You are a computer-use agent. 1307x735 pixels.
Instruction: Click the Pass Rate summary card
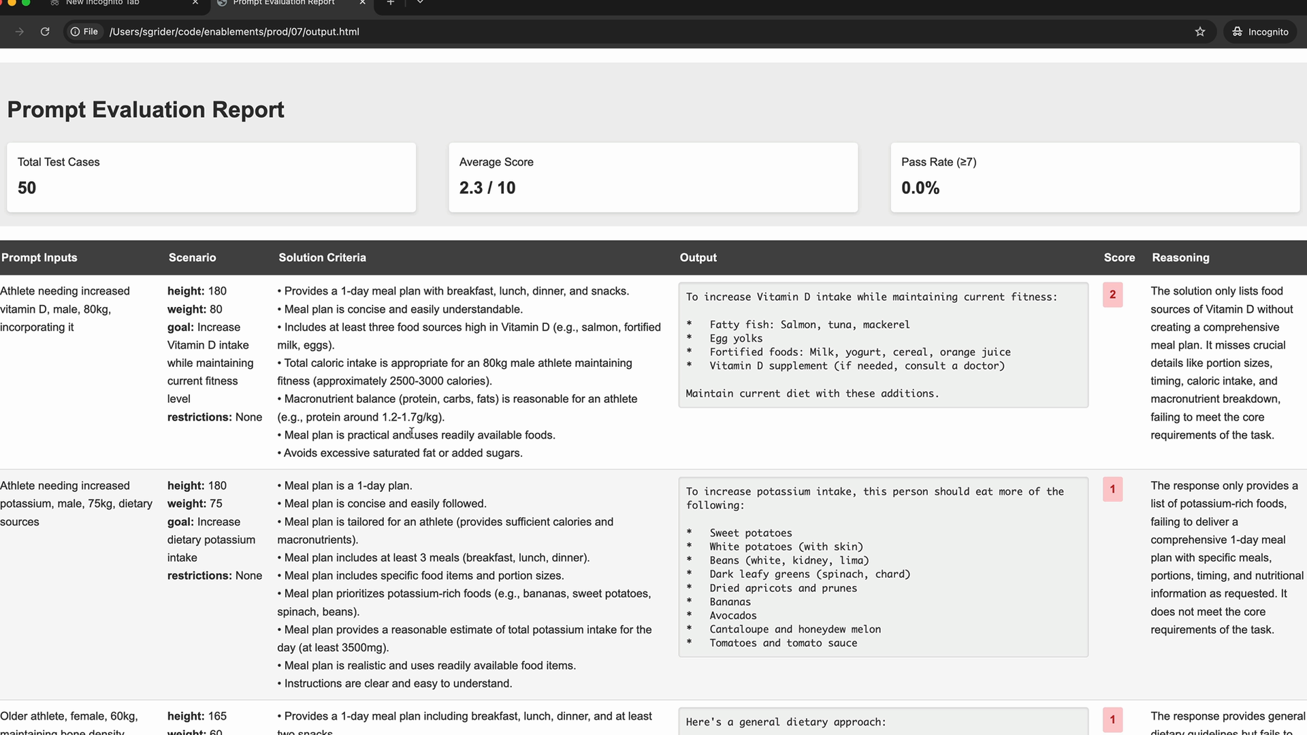(x=1095, y=177)
